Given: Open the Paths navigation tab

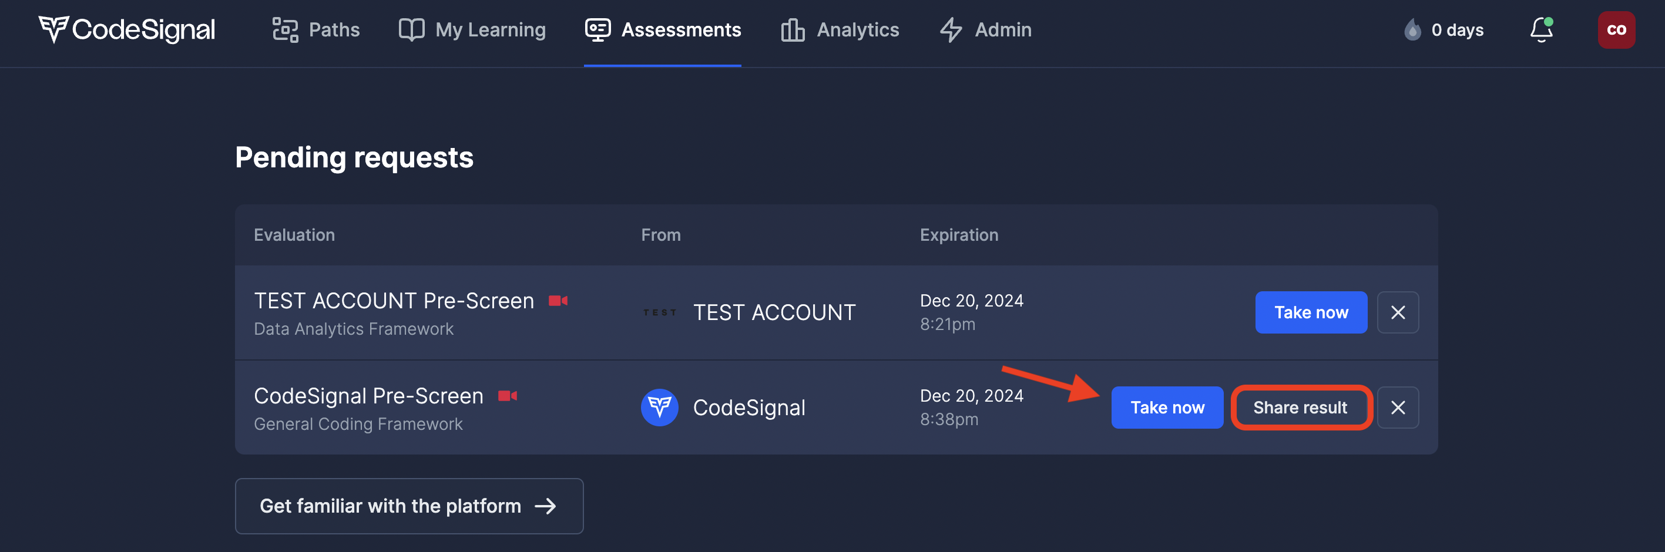Looking at the screenshot, I should click(316, 30).
